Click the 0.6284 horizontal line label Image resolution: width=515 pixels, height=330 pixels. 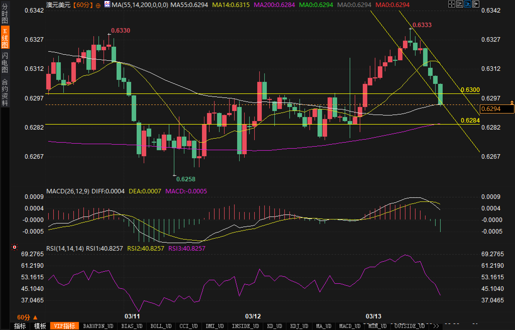470,120
